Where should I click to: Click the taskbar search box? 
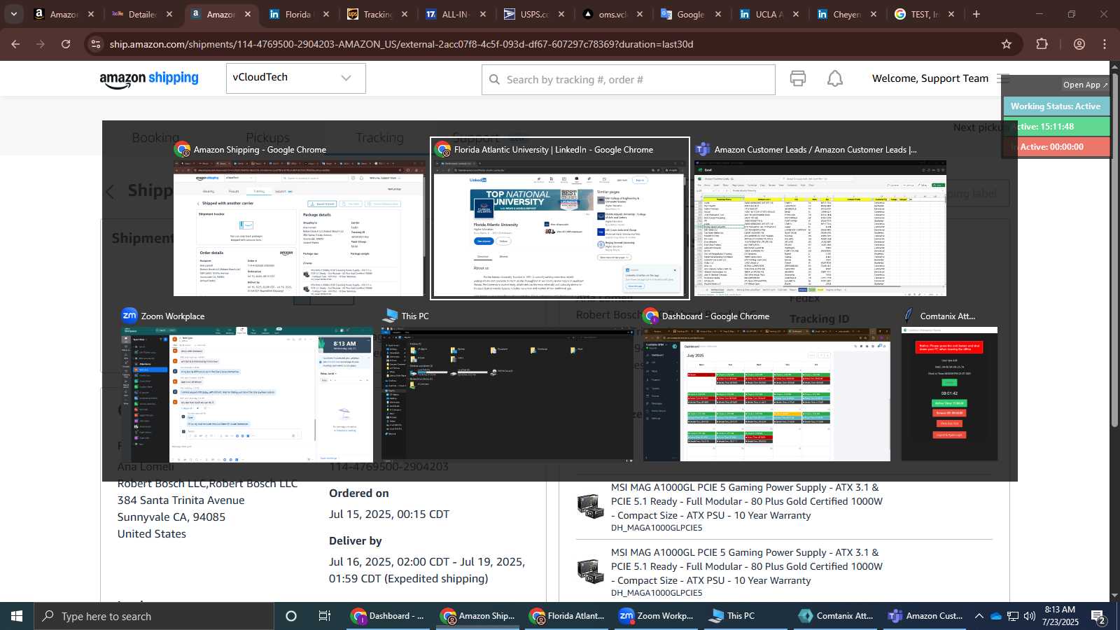coord(154,616)
